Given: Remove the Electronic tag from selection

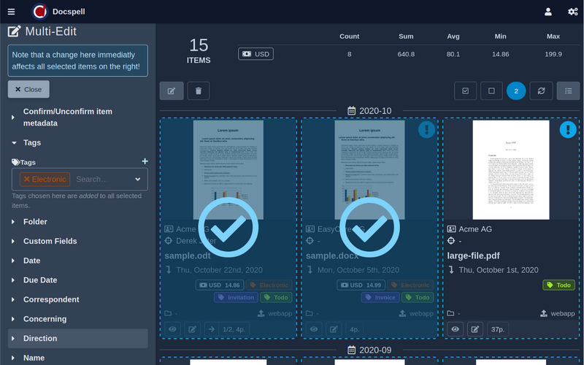Looking at the screenshot, I should pyautogui.click(x=27, y=179).
